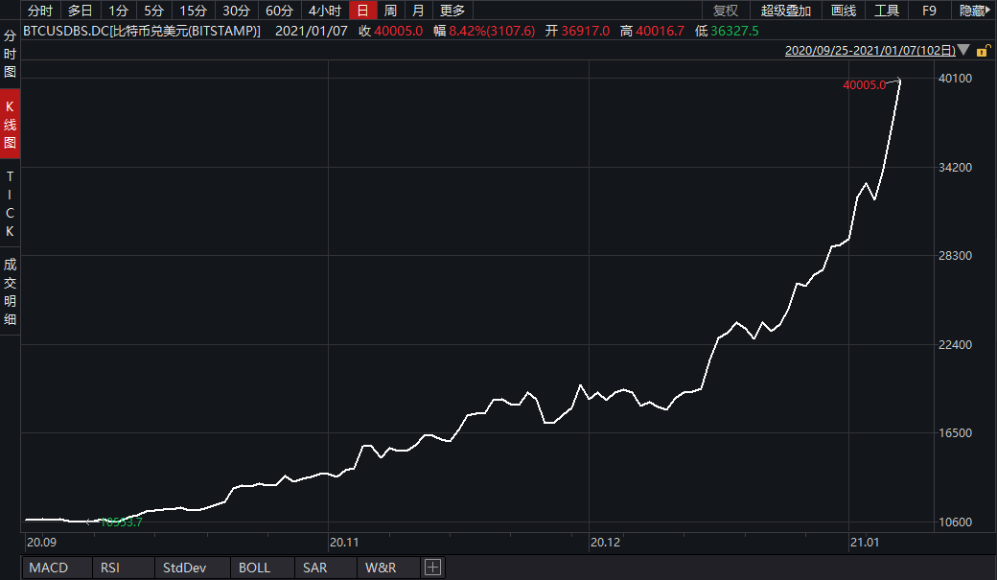The height and width of the screenshot is (580, 997).
Task: Open the 工具 tools menu
Action: pyautogui.click(x=887, y=11)
